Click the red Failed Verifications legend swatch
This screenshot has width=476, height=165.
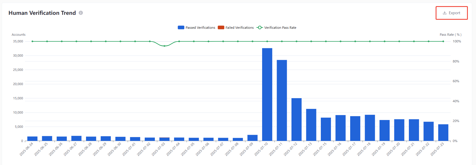click(221, 28)
